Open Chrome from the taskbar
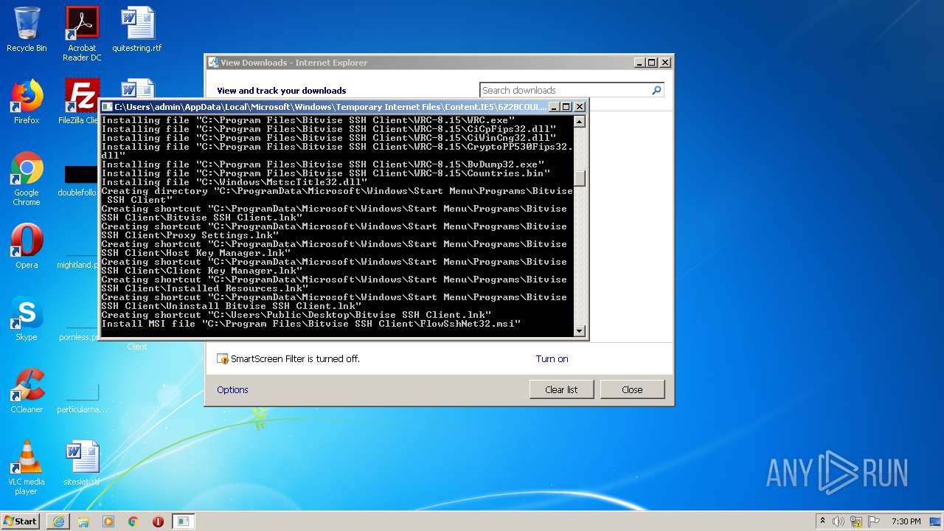 [133, 521]
